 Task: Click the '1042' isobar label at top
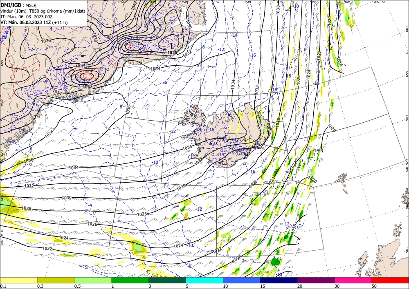pyautogui.click(x=134, y=5)
